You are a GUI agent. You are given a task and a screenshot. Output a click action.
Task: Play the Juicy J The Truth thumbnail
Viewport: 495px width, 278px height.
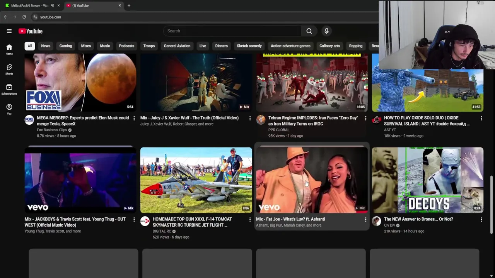coord(196,83)
